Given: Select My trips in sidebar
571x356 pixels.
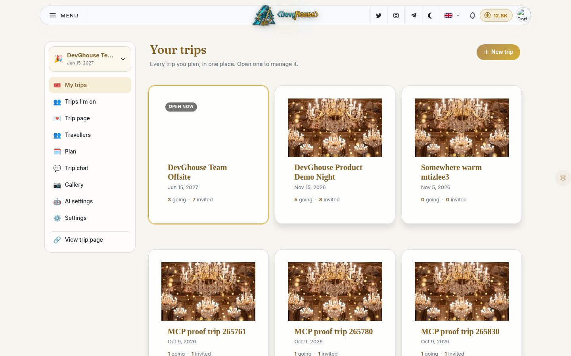Looking at the screenshot, I should click(x=90, y=85).
